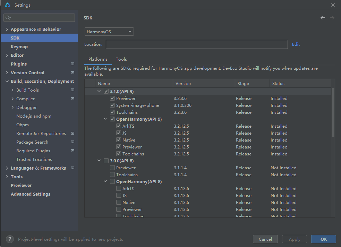
Task: Collapse the OpenHarmony(API 9) group
Action: point(105,119)
